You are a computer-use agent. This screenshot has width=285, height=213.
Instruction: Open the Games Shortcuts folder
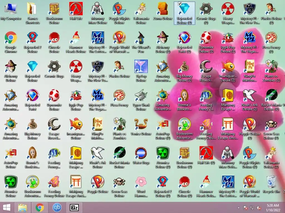pos(32,13)
